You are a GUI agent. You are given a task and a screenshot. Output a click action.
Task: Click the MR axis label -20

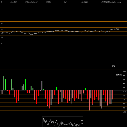pos(124,96)
